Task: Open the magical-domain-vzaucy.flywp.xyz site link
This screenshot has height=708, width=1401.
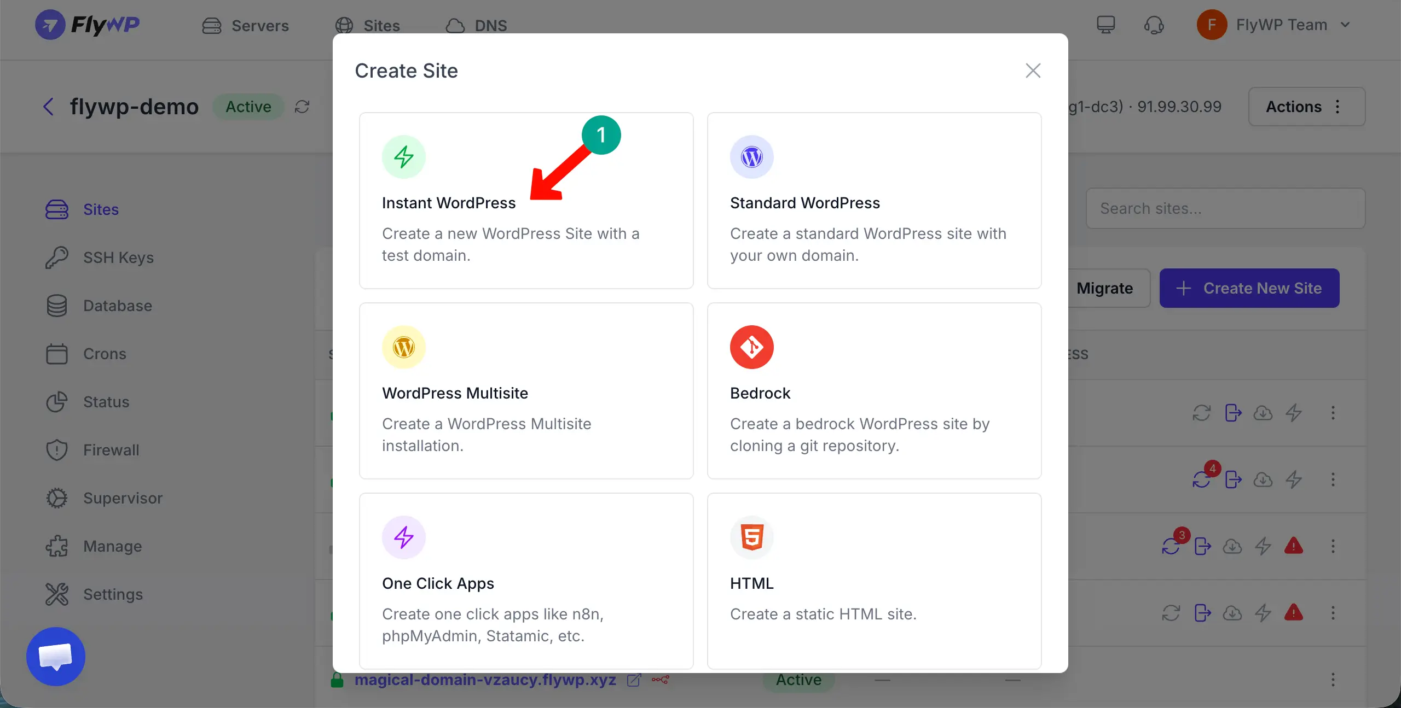Action: point(485,680)
